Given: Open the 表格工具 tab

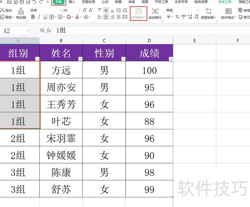Looking at the screenshot, I should [x=225, y=2].
